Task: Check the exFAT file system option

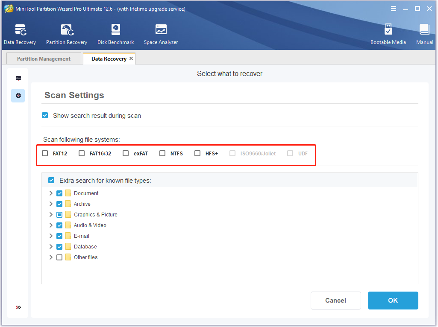Action: (x=126, y=153)
